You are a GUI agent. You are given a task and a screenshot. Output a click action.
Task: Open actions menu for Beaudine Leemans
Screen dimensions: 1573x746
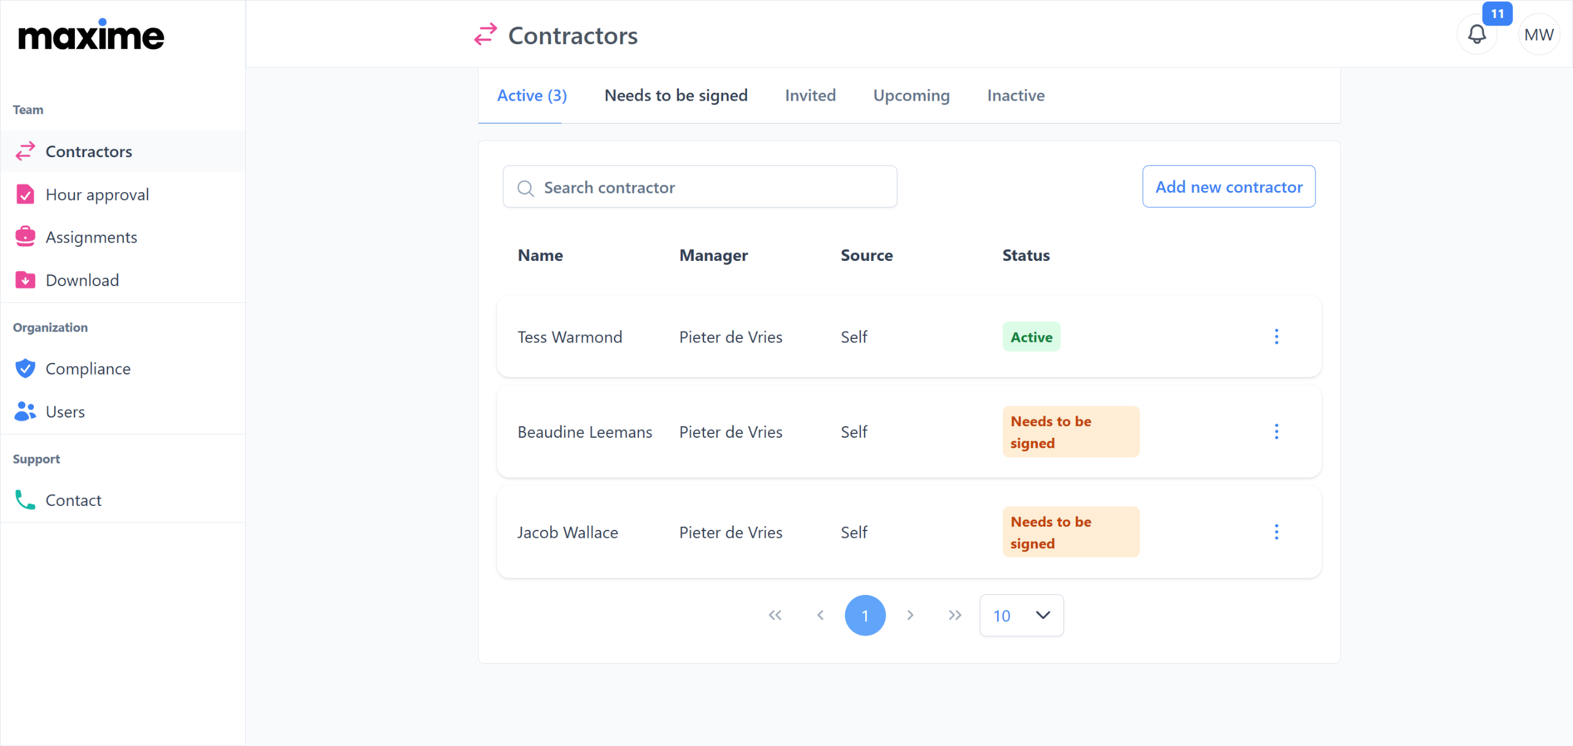point(1276,432)
